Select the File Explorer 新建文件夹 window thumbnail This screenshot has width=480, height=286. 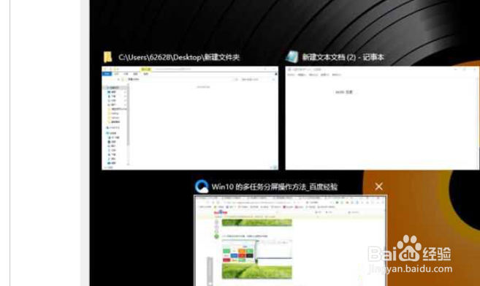coord(190,118)
